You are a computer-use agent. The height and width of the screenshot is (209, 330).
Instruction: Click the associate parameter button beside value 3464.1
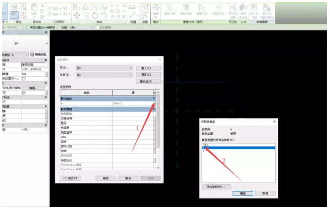(x=154, y=104)
